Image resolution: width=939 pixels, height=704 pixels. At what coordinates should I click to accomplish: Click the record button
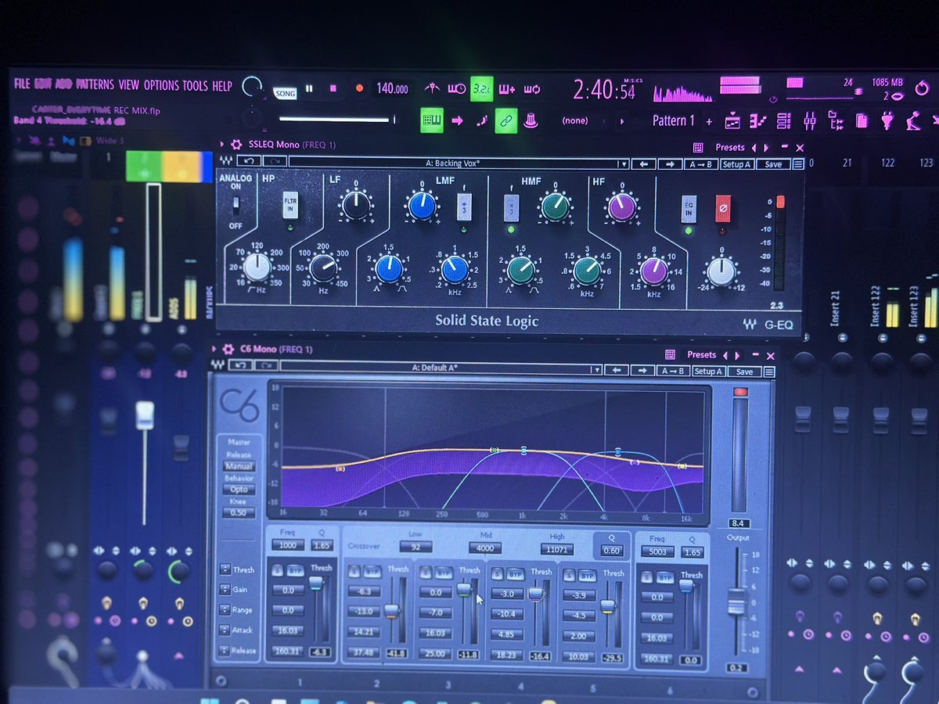(x=359, y=88)
